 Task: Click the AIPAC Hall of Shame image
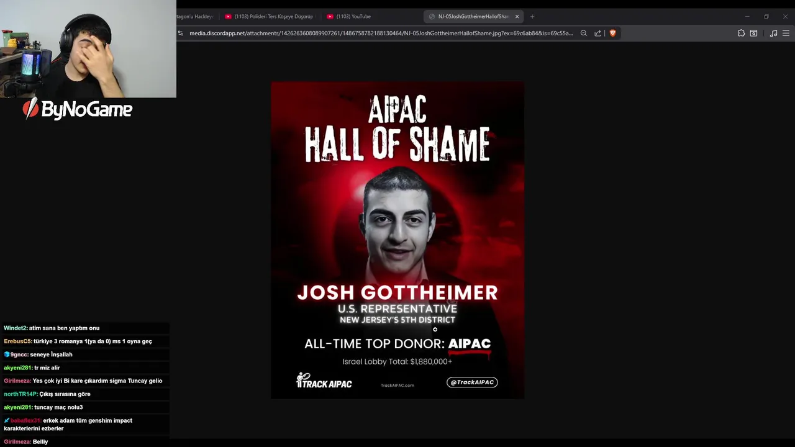tap(397, 240)
